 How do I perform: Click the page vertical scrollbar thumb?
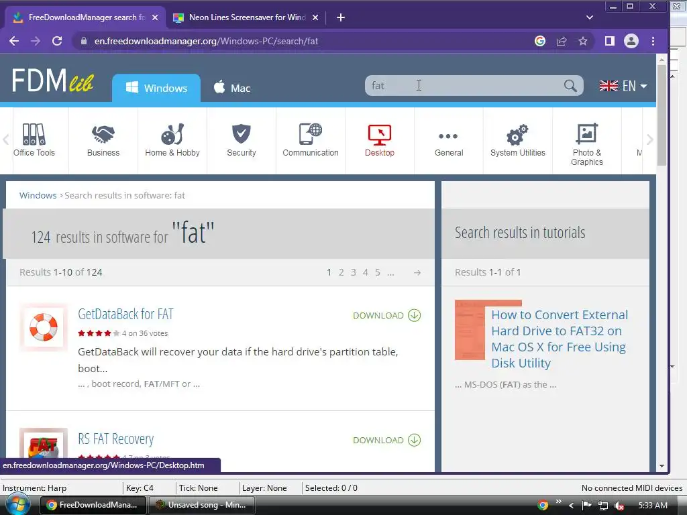pyautogui.click(x=662, y=115)
